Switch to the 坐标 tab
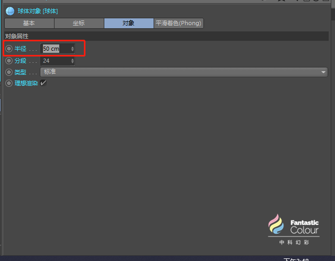 (79, 23)
